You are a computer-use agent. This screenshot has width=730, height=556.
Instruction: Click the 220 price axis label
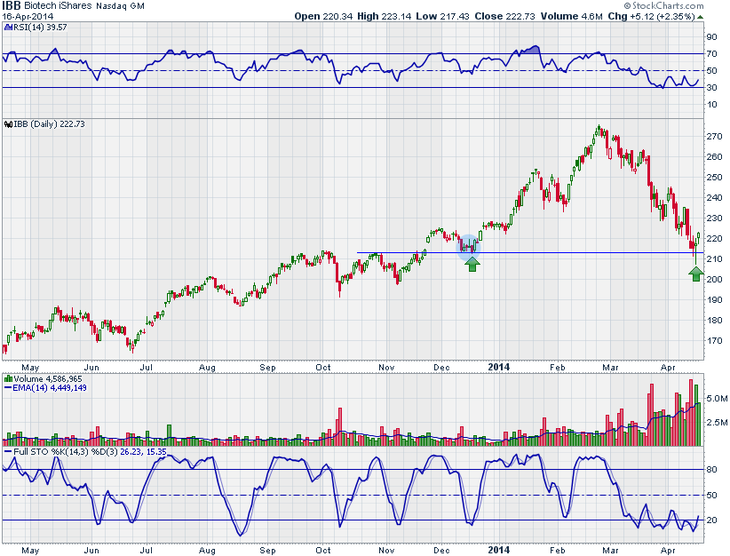pos(714,239)
